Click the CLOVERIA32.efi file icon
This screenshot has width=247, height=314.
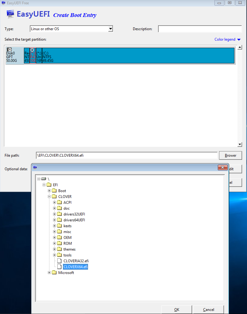[60, 261]
